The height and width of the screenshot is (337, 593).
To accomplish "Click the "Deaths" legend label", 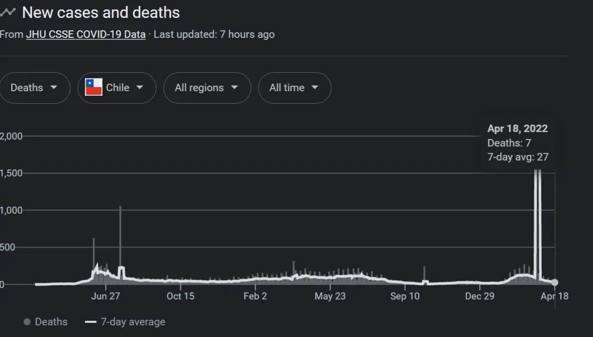I will tap(51, 322).
